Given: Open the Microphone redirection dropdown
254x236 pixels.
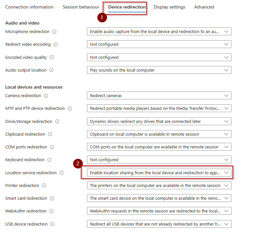Looking at the screenshot, I should pyautogui.click(x=159, y=32).
